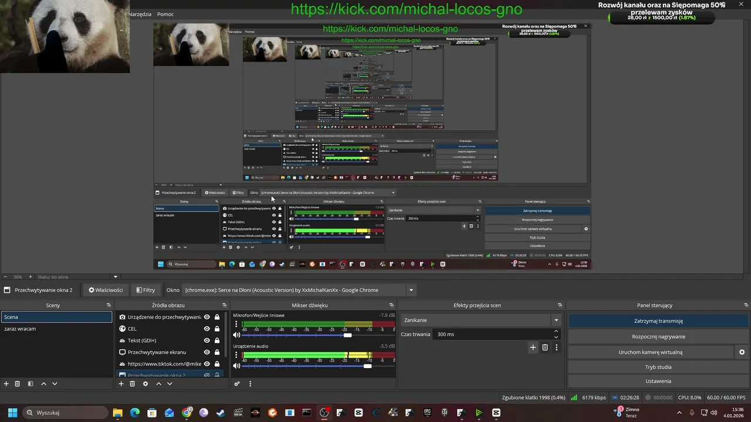Move scene up arrow in Sceny panel
Viewport: 751px width, 422px height.
[x=43, y=384]
